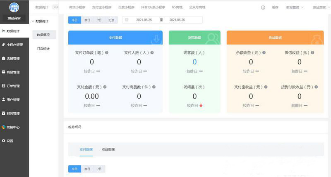The image size is (331, 177).
Task: Click the store logo icon above 测试商家
Action: [14, 8]
